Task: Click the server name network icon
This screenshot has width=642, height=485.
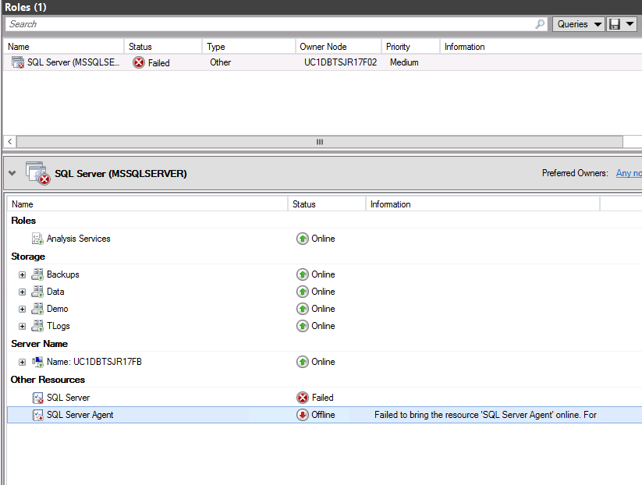Action: pyautogui.click(x=37, y=362)
